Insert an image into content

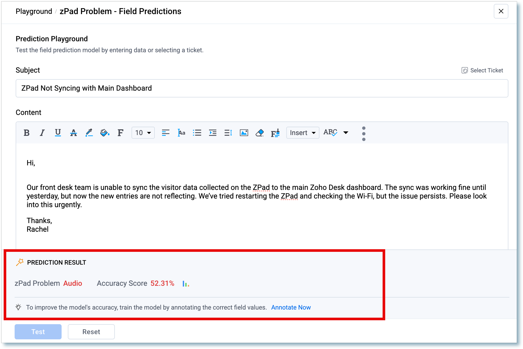(x=244, y=133)
